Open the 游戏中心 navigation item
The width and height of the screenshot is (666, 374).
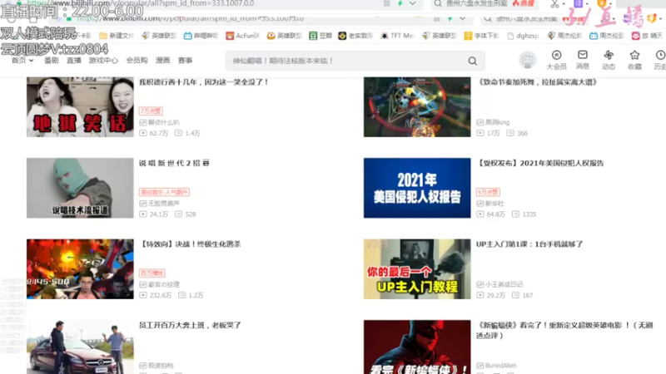(x=103, y=60)
